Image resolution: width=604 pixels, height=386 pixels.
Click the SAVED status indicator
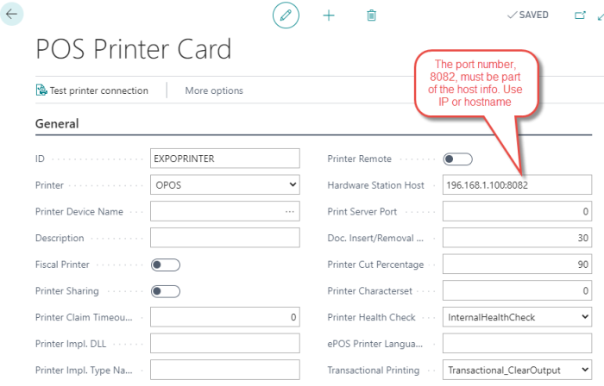coord(528,15)
